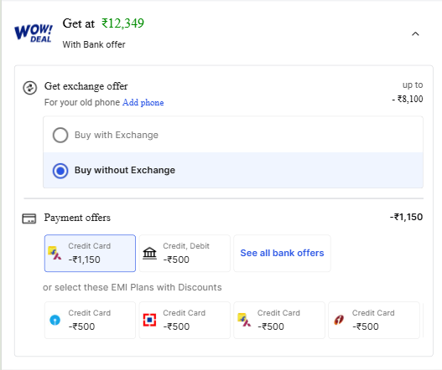Image resolution: width=442 pixels, height=370 pixels.
Task: Open the Add phone link
Action: tap(143, 102)
